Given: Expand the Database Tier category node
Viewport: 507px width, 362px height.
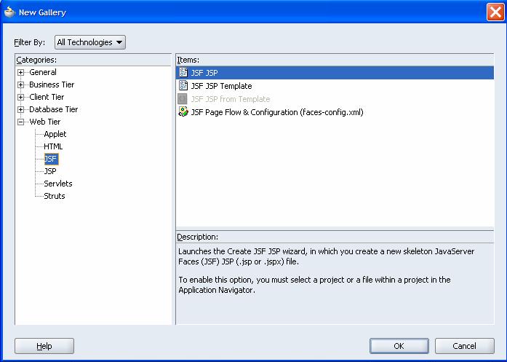Looking at the screenshot, I should tap(20, 109).
